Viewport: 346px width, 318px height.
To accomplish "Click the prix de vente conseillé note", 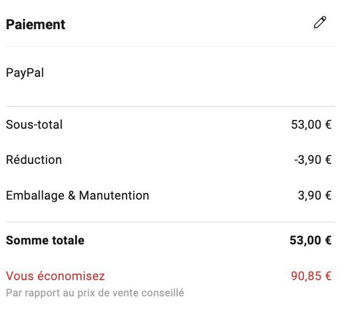I will [95, 293].
